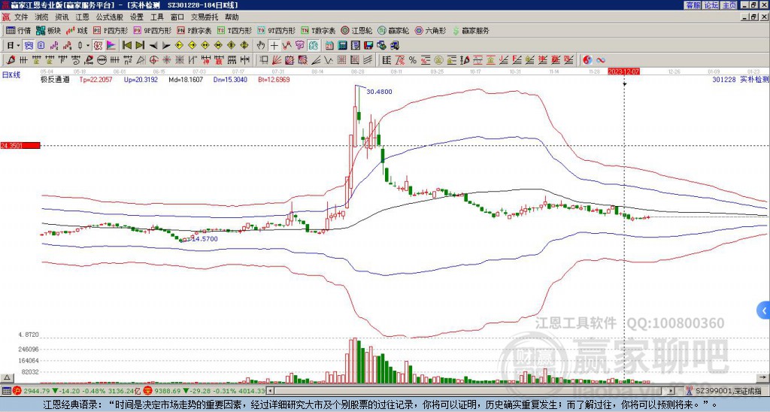The height and width of the screenshot is (412, 770).
Task: Toggle the crosshair cursor tool
Action: (274, 46)
